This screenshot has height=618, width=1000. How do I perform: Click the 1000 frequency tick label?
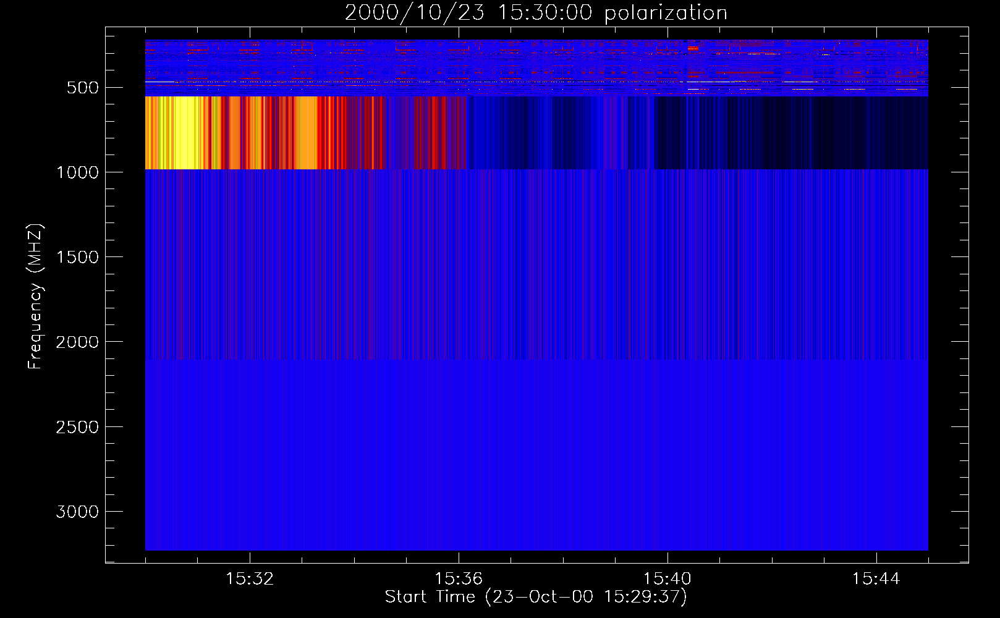point(77,172)
